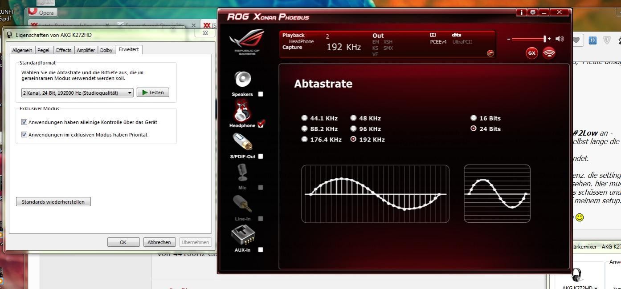Click the grey shield icon in Opera
The height and width of the screenshot is (289, 621).
607,40
